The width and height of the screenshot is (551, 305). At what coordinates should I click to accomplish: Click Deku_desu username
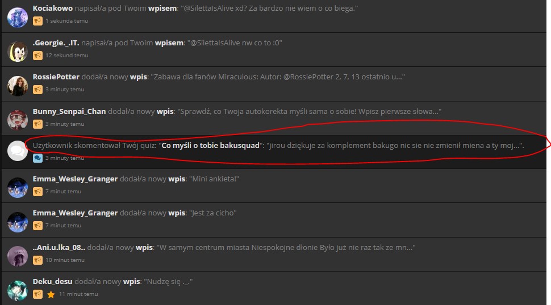point(52,281)
